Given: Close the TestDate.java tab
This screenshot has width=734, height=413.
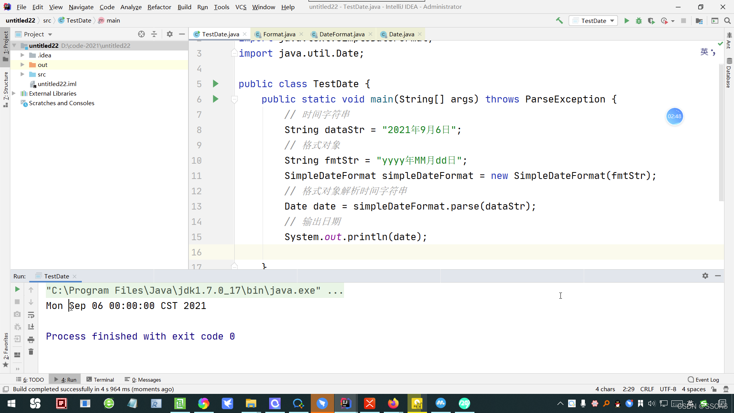Looking at the screenshot, I should [245, 34].
